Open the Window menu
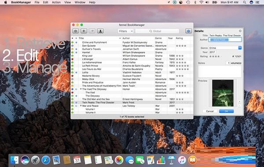Screen dimensions: 264x167 tap(80, 2)
